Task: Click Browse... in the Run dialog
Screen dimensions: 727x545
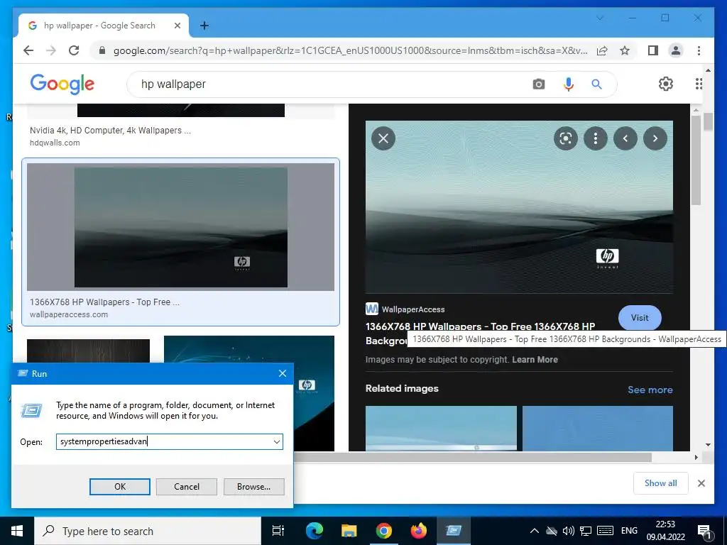Action: tap(253, 487)
